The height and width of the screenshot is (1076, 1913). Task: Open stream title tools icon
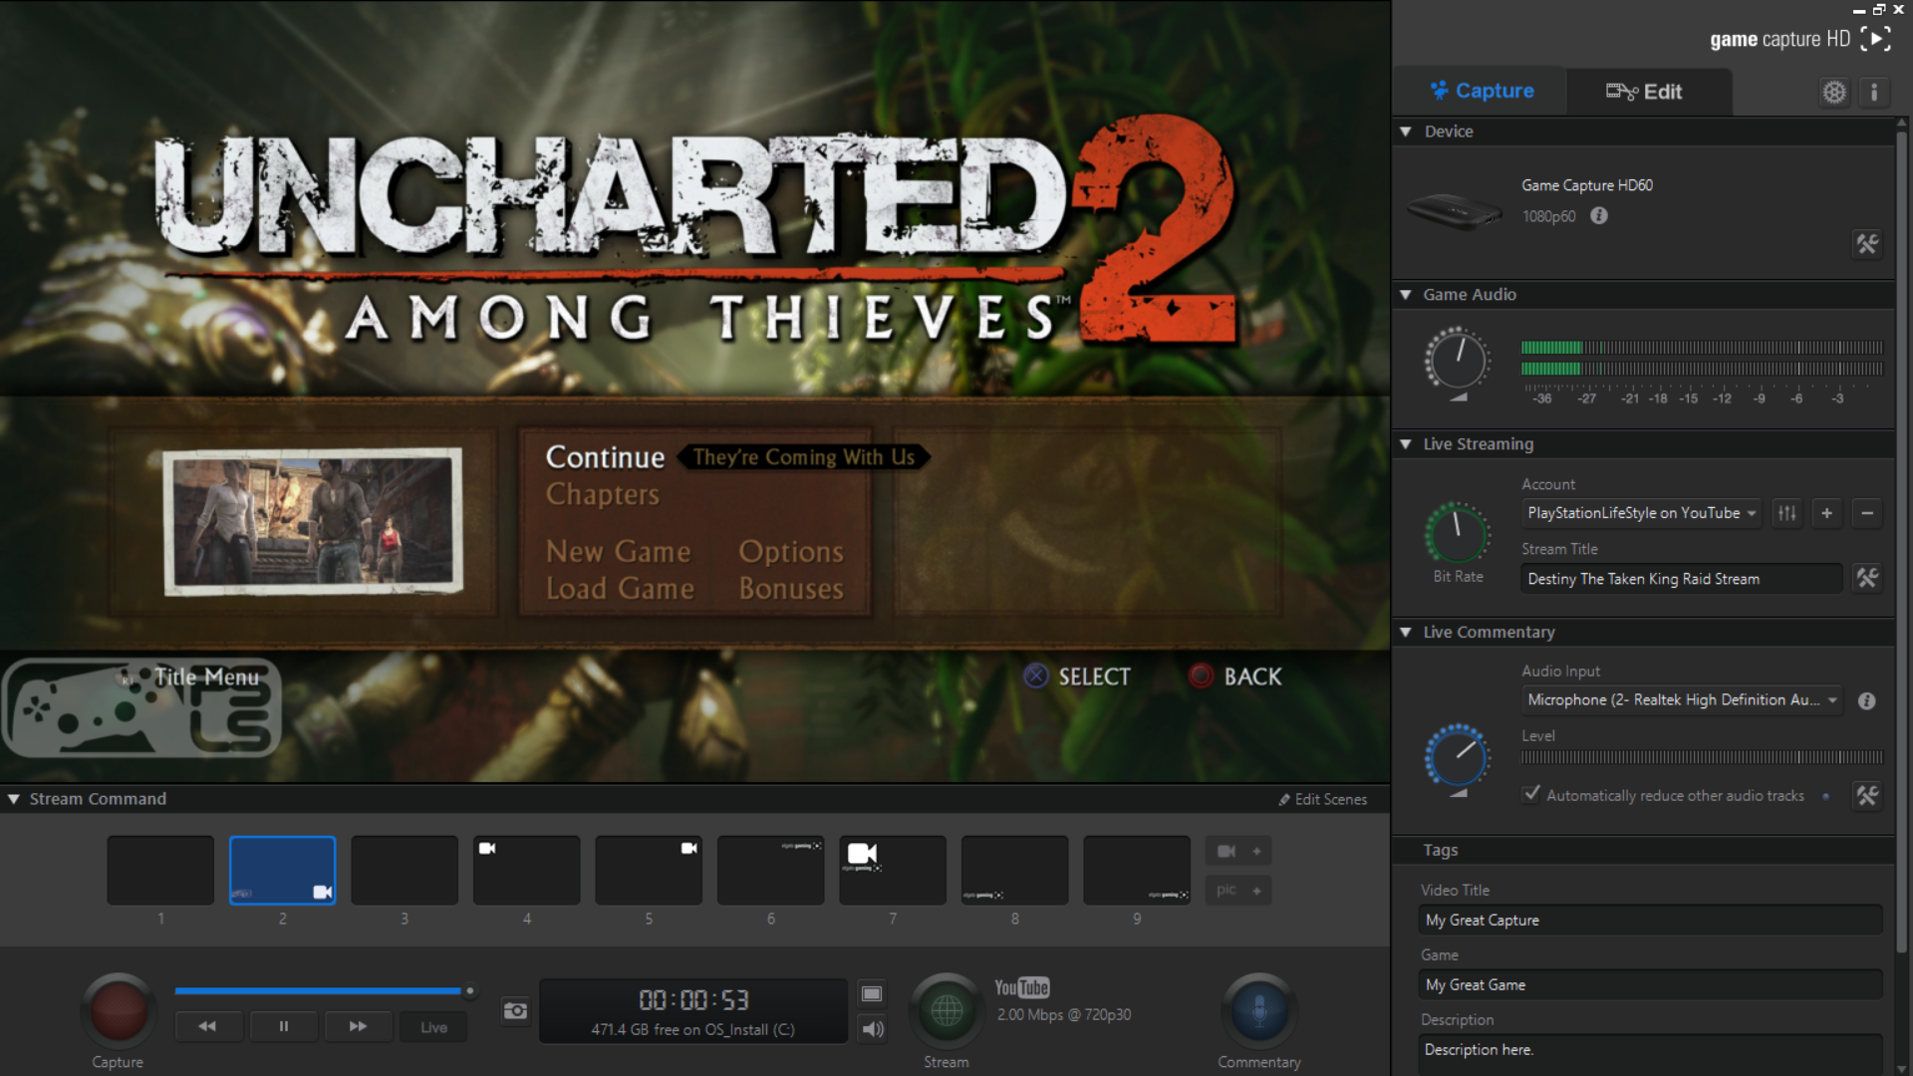1866,578
